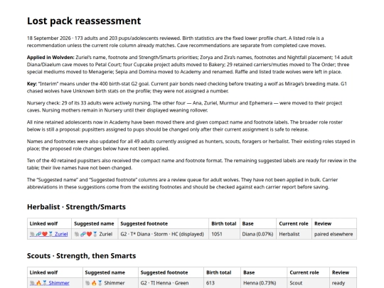Click the medal icon in Zuriel's link
The image size is (384, 288).
point(50,234)
